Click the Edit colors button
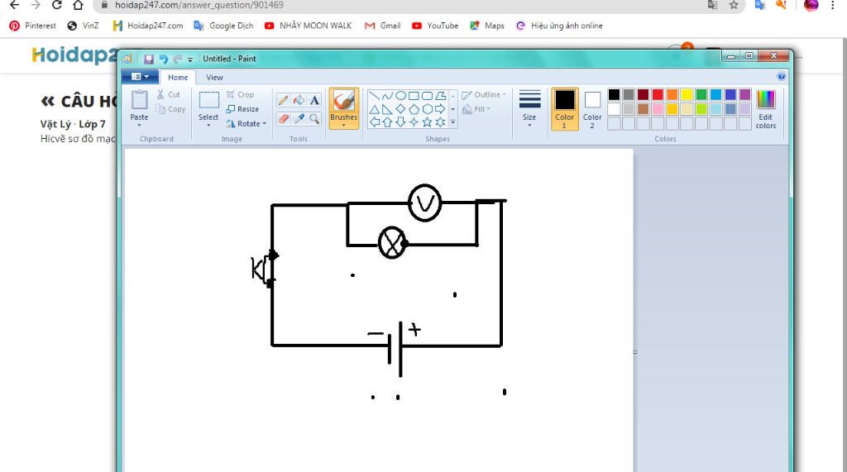The height and width of the screenshot is (472, 847). pos(765,110)
